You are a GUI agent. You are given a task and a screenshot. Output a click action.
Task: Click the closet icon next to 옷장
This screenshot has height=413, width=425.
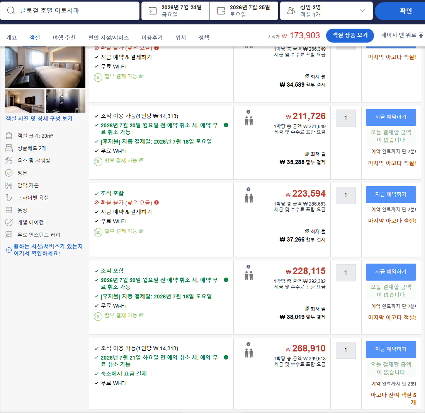pyautogui.click(x=9, y=210)
